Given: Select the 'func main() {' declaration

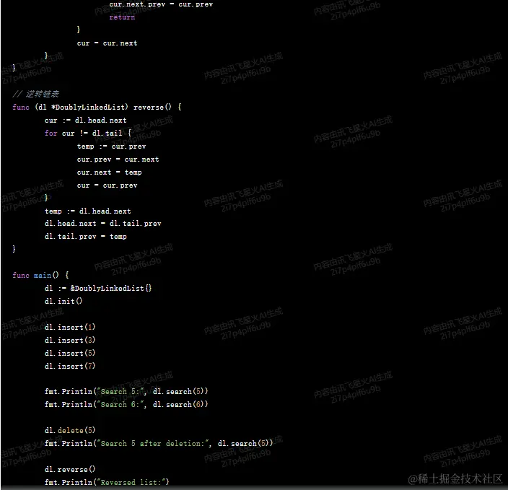Looking at the screenshot, I should pos(40,275).
